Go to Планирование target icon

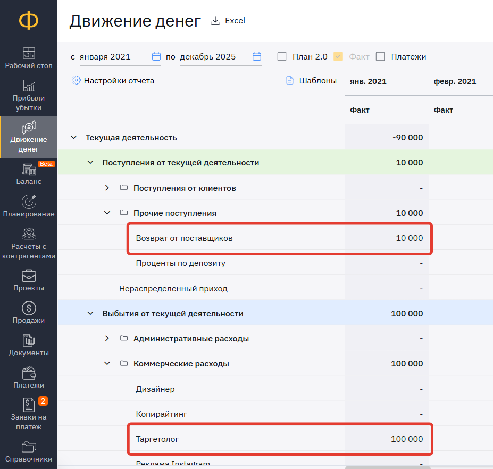[x=29, y=202]
